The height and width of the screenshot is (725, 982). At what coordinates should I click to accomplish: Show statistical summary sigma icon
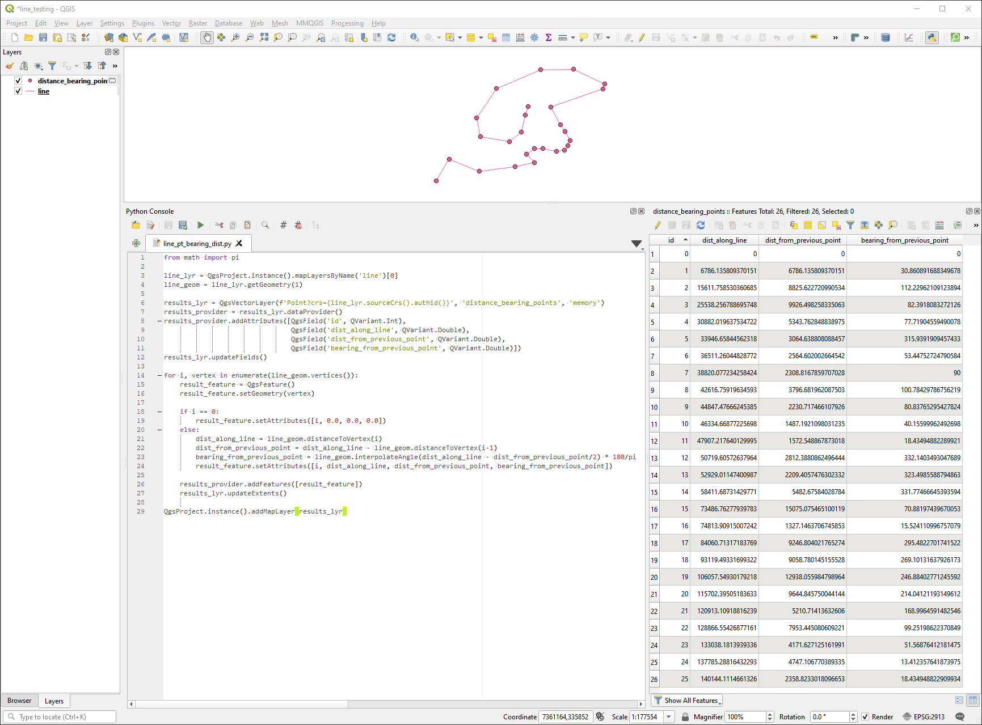[549, 37]
